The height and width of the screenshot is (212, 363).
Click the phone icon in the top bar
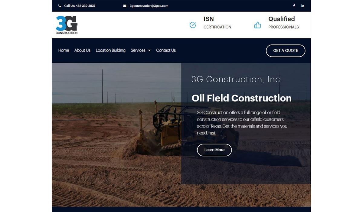click(x=60, y=6)
